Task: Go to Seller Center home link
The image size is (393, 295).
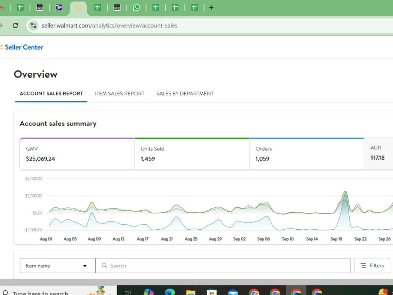Action: [24, 47]
